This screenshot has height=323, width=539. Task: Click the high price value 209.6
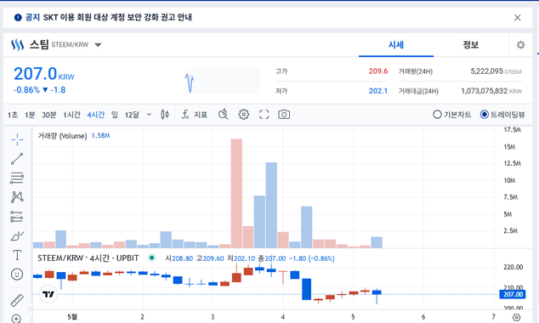[x=378, y=71]
